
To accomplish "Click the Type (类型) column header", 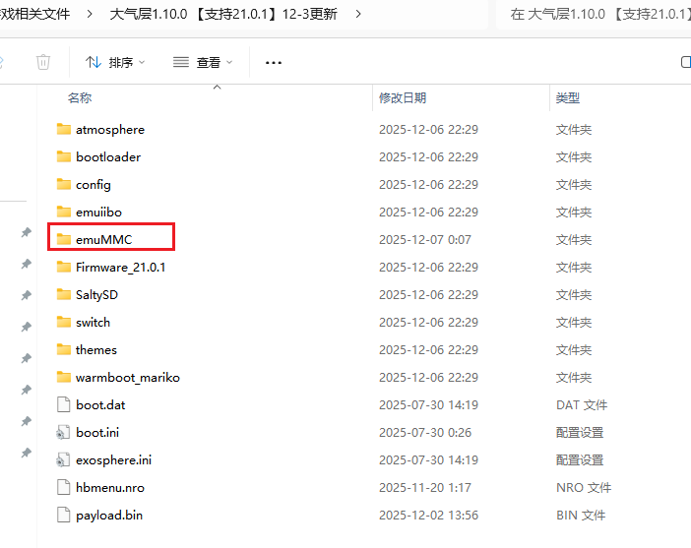I will pyautogui.click(x=568, y=98).
